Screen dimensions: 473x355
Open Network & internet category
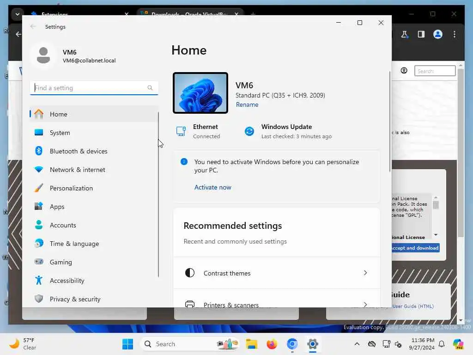click(x=94, y=170)
